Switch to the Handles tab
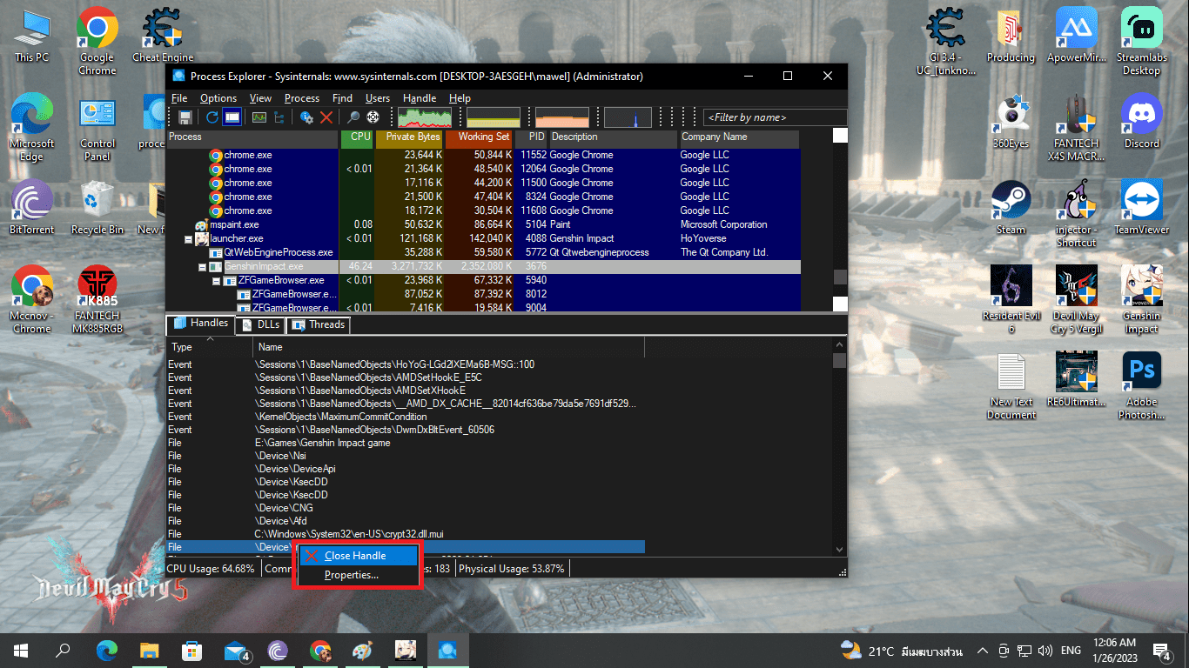Image resolution: width=1189 pixels, height=668 pixels. [x=201, y=324]
